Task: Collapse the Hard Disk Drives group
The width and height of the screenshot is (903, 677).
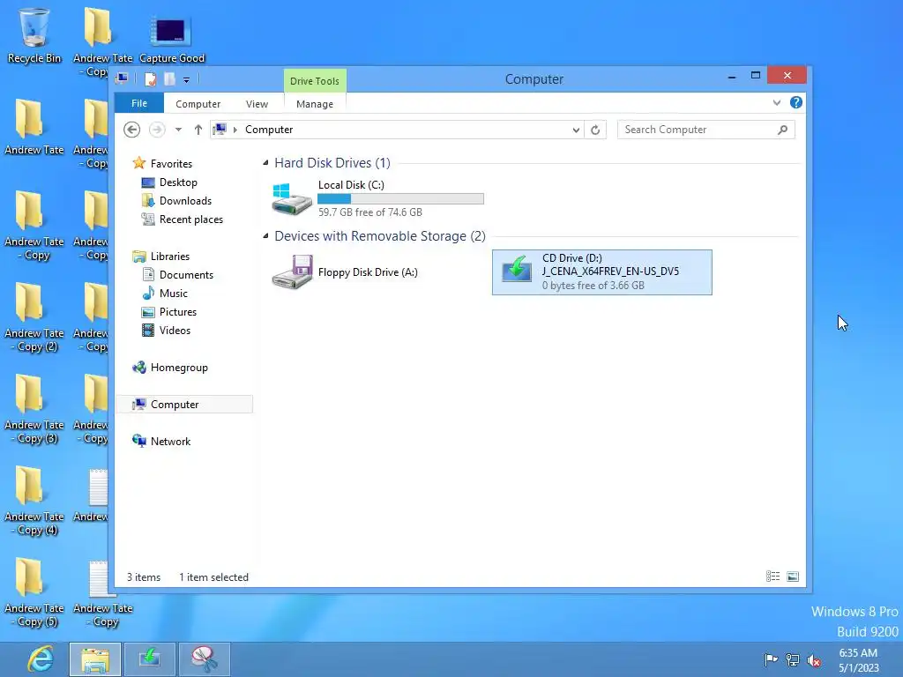Action: [265, 163]
